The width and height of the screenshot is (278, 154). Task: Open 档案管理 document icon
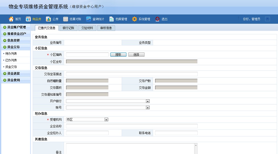click(x=112, y=19)
